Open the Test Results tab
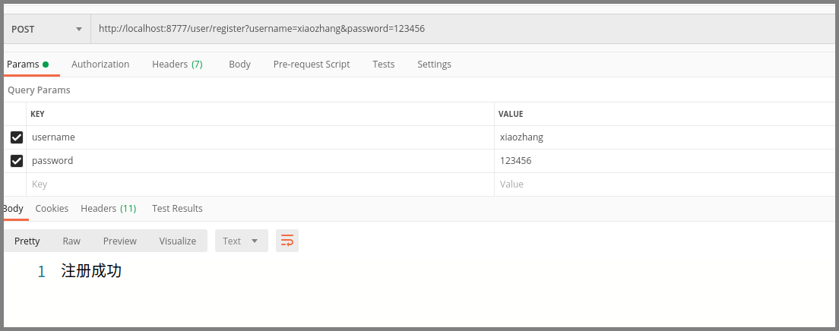The image size is (839, 331). [x=177, y=209]
